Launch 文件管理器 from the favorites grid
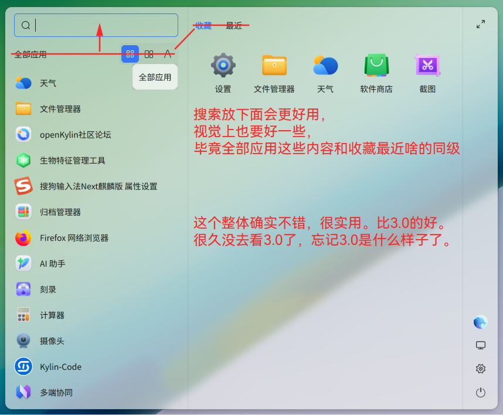Screen dimensions: 503x415 pyautogui.click(x=274, y=73)
